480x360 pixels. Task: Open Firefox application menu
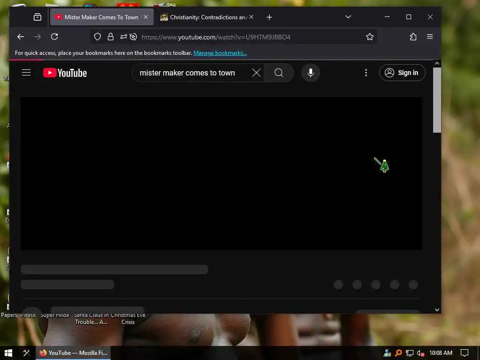point(430,37)
